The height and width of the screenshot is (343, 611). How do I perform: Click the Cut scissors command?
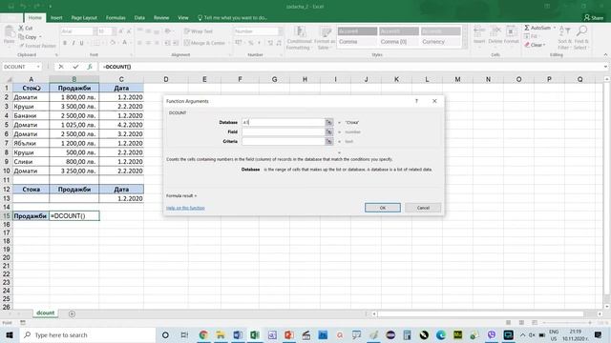coord(26,28)
